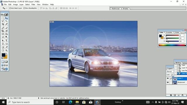This screenshot has width=187, height=105.
Task: Open the Filter menu
Action: point(33,4)
